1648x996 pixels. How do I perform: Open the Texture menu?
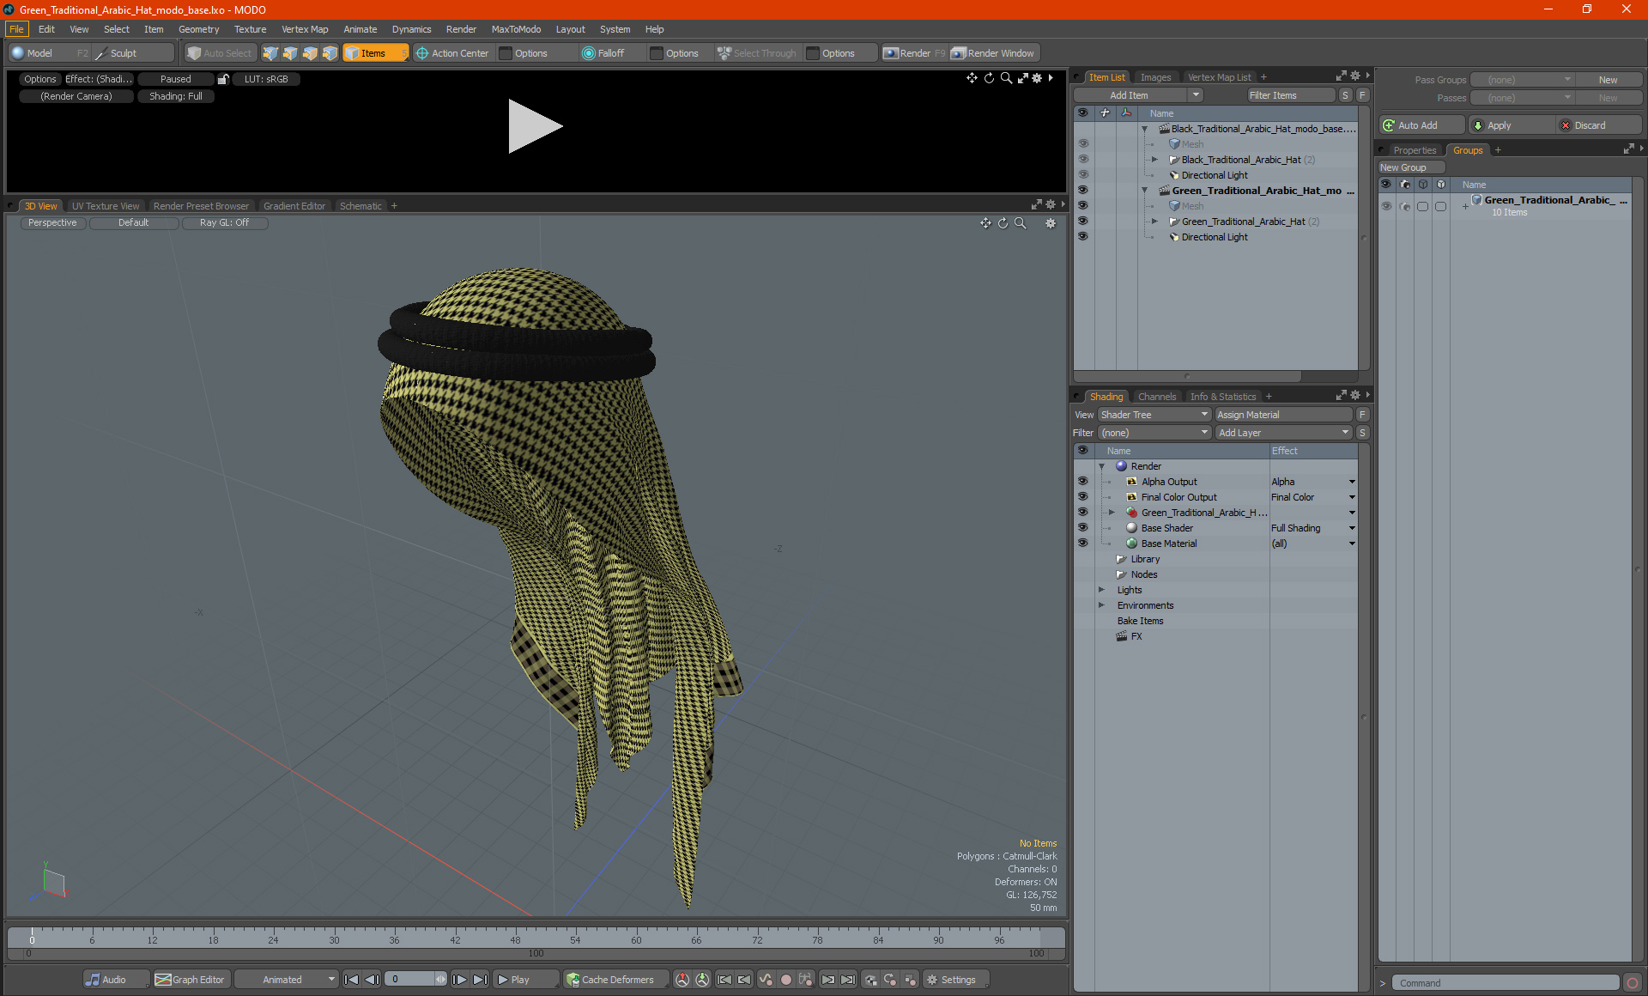tap(250, 29)
